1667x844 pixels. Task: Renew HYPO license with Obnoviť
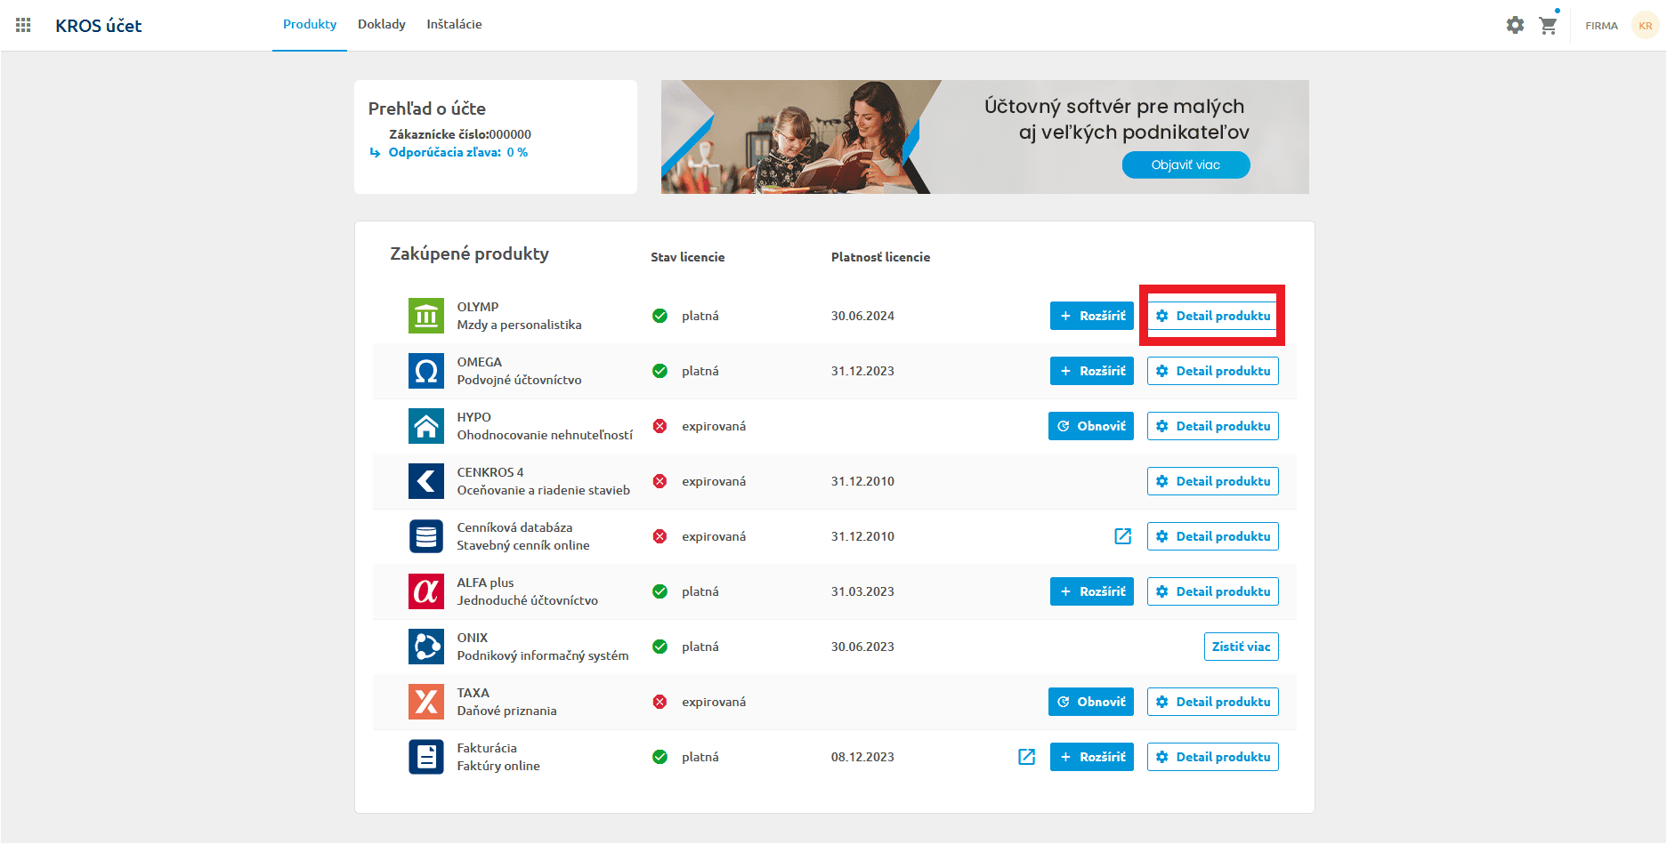click(1090, 426)
